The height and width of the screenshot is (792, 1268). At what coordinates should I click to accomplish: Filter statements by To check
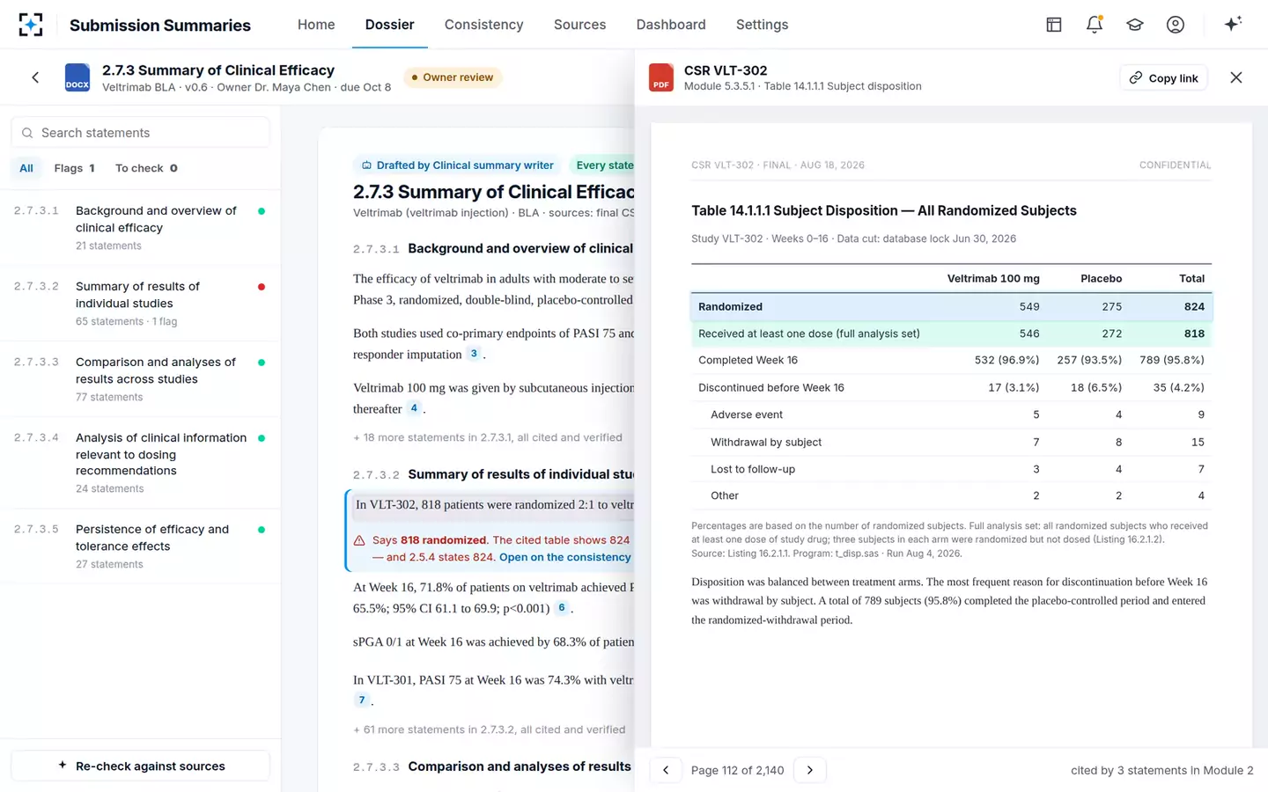[x=146, y=168]
